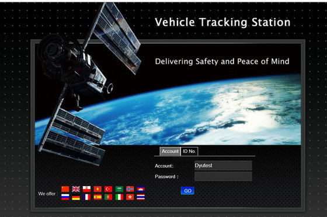Viewport: 327px width, 217px height.
Task: Choose the Saudi Arabia flag language
Action: click(x=119, y=189)
